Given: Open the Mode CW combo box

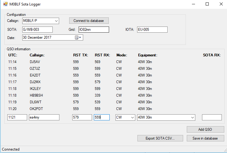Looking at the screenshot, I should pyautogui.click(x=125, y=117).
